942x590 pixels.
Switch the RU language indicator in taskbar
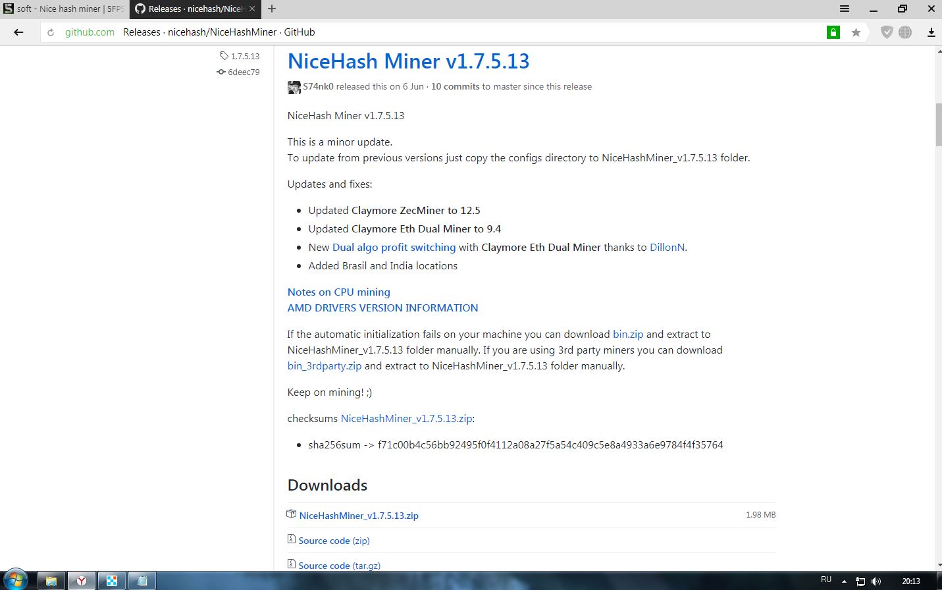(x=826, y=580)
